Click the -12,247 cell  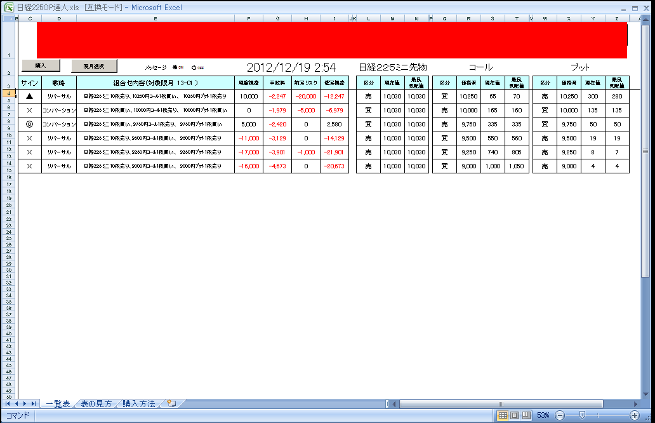click(x=334, y=96)
